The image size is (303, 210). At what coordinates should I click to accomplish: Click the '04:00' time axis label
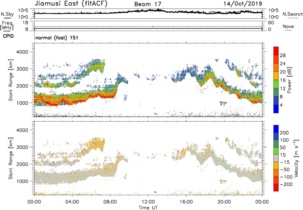[x=72, y=202]
